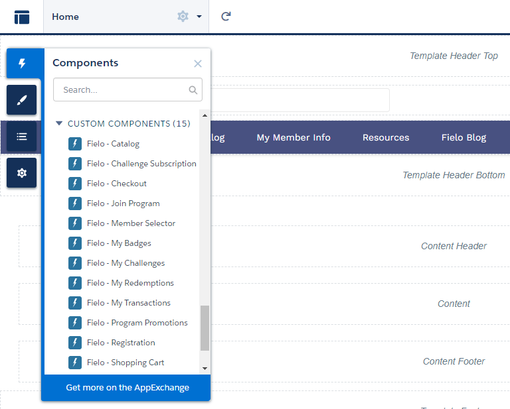This screenshot has height=409, width=510.
Task: Click the Fielo - Registration icon
Action: (x=75, y=343)
